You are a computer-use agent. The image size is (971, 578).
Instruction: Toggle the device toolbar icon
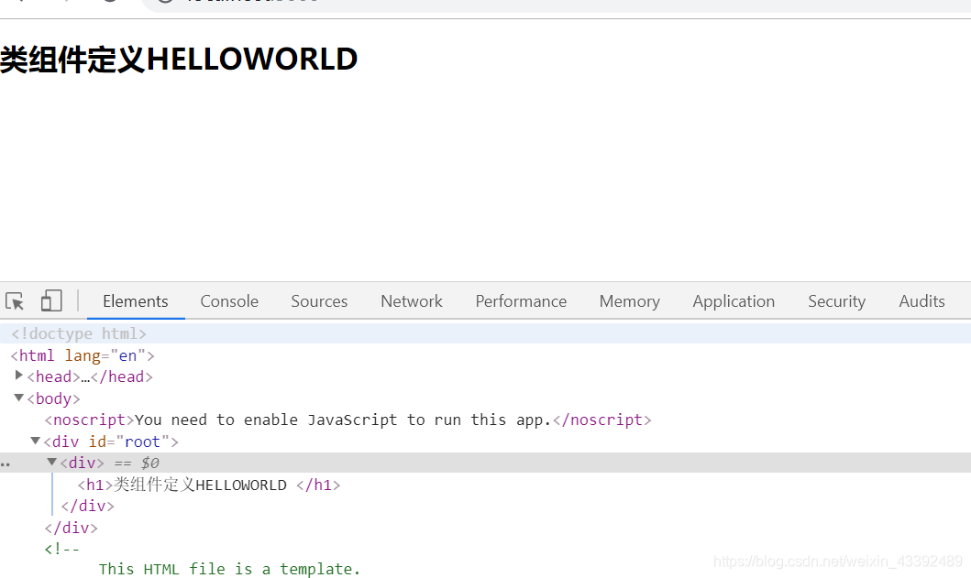[x=51, y=301]
